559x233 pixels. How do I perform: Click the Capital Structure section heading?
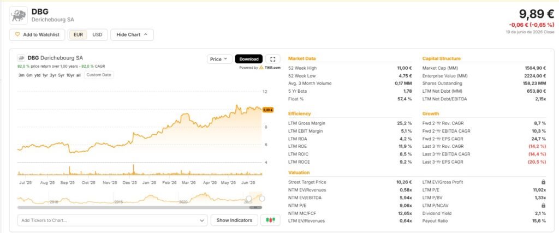441,58
